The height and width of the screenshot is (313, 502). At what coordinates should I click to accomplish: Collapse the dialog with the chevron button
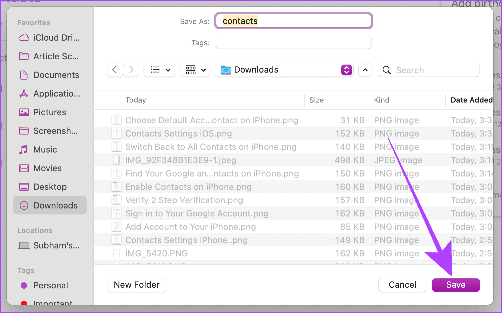[365, 70]
